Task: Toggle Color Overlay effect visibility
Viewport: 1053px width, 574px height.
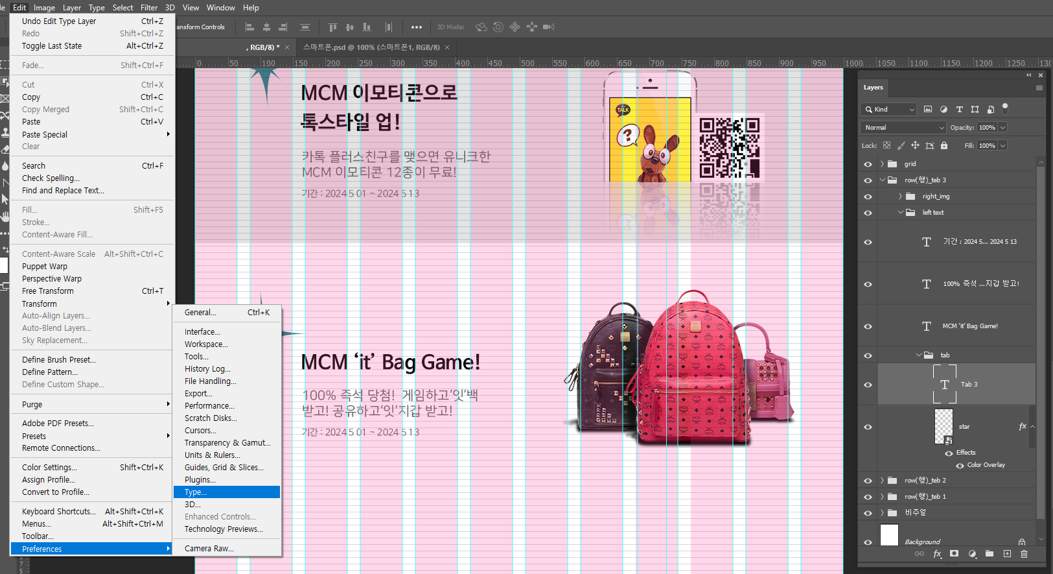Action: [x=960, y=465]
